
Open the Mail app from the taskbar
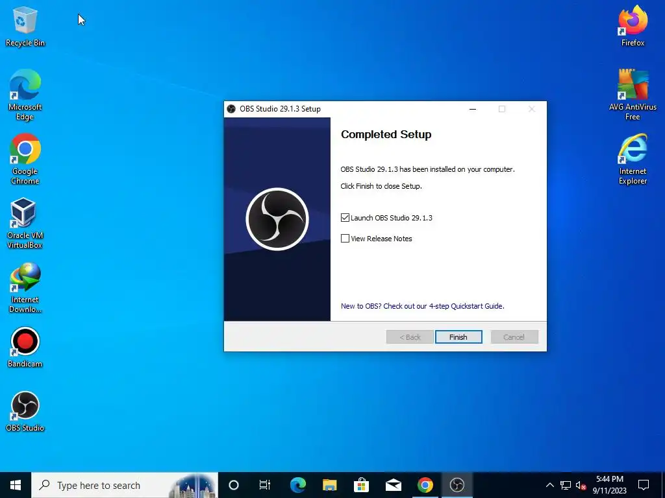(393, 485)
